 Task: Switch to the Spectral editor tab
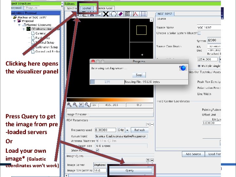coord(72,8)
